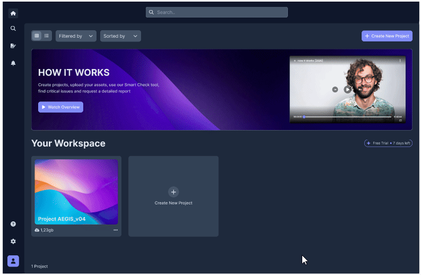Image resolution: width=421 pixels, height=275 pixels.
Task: Open the Project AEGIS_v04 thumbnail
Action: pos(76,192)
